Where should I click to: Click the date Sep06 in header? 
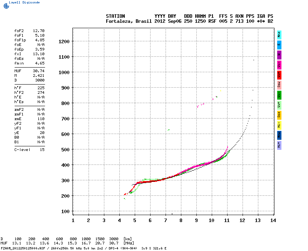click(175, 21)
